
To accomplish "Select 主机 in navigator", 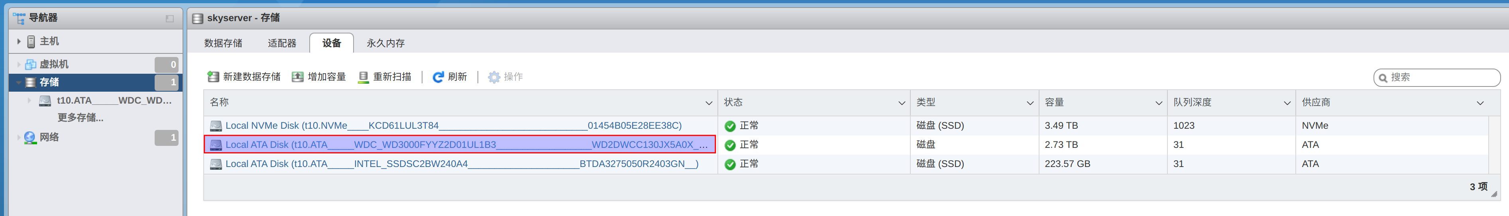I will coord(49,41).
